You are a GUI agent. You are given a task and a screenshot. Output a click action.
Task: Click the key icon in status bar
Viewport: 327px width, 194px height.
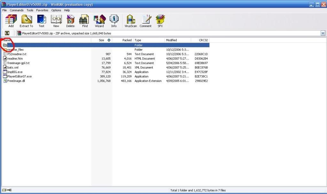click(9, 190)
